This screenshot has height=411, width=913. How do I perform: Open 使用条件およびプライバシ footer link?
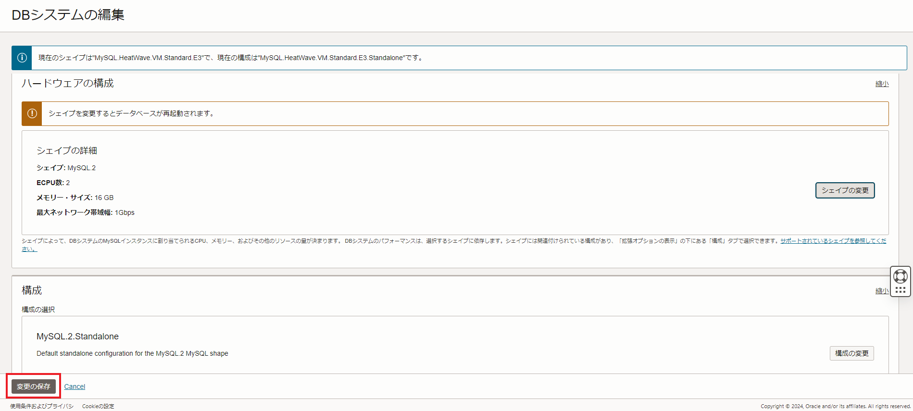(42, 406)
